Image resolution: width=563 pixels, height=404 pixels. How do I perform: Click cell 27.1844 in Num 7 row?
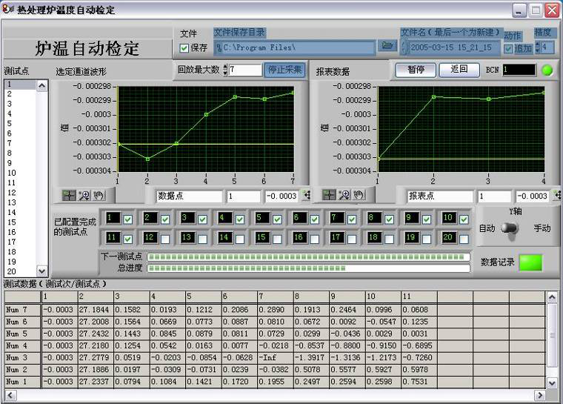pos(96,309)
